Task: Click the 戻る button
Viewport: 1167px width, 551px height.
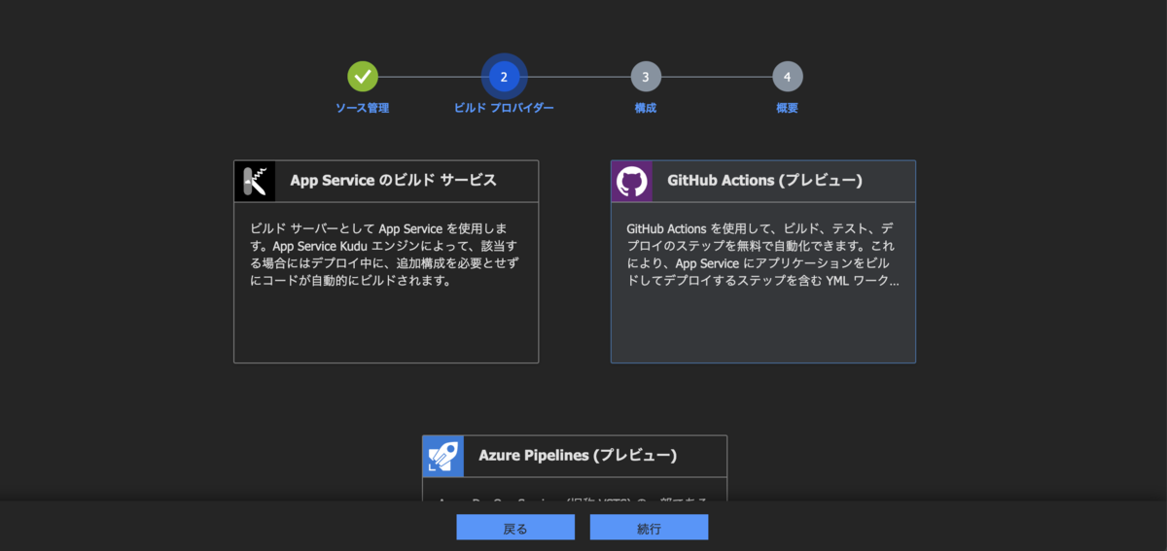Action: tap(515, 528)
